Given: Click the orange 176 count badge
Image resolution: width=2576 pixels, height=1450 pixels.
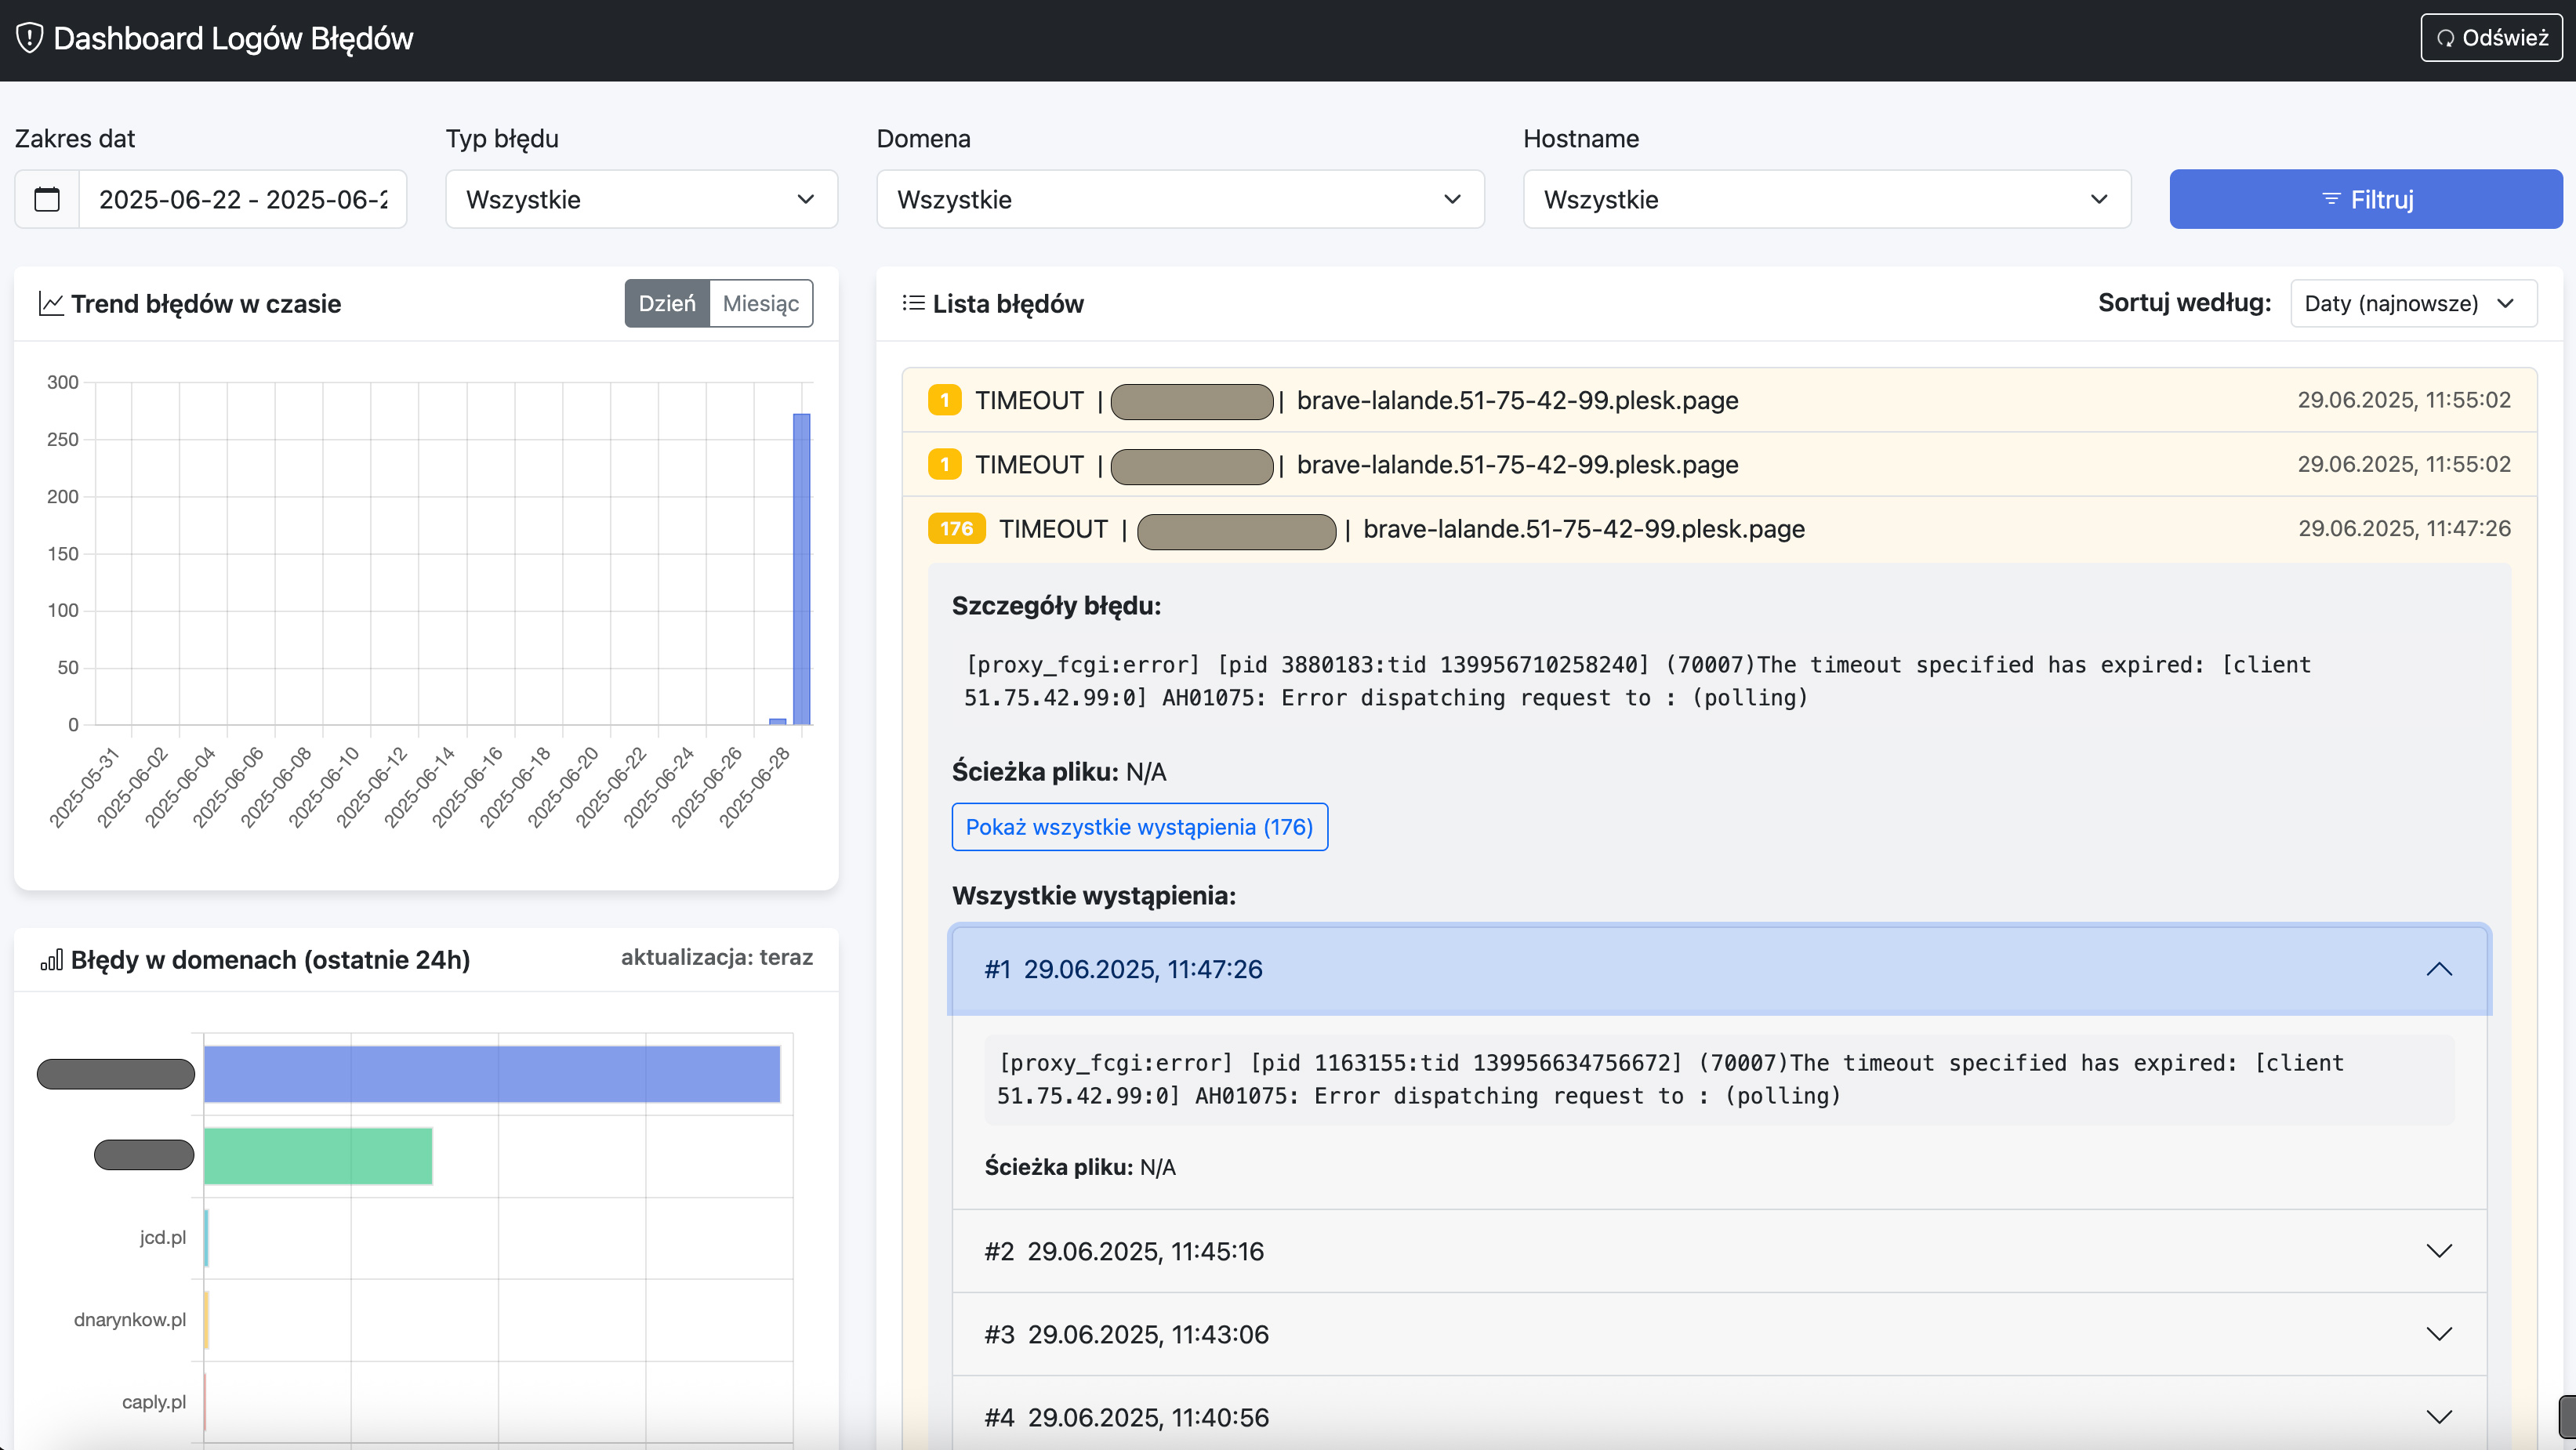Looking at the screenshot, I should coord(956,528).
